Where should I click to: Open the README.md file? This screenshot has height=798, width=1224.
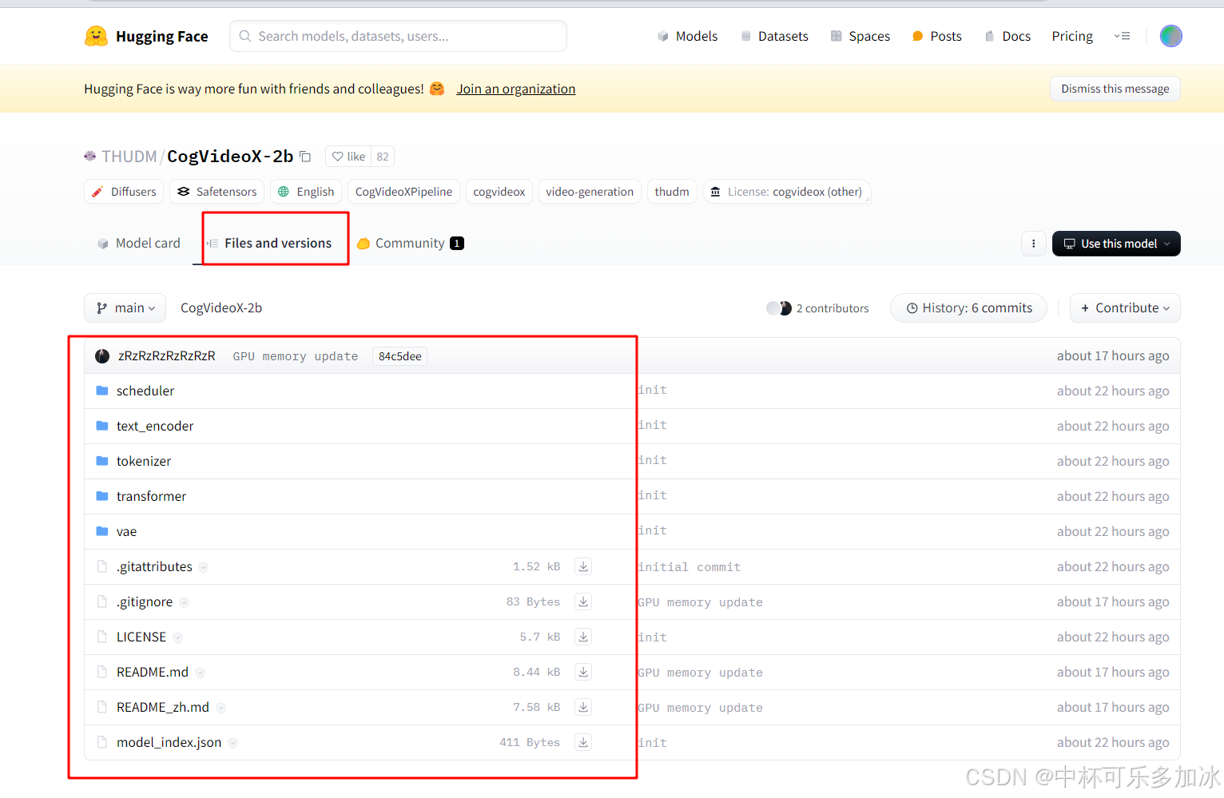coord(153,672)
